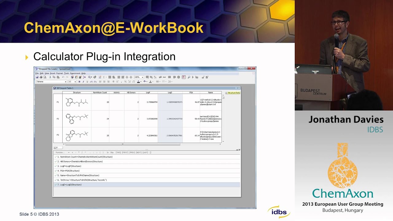Click the Function... button in the formula bar
Screen dimensions: 393x221
60,153
